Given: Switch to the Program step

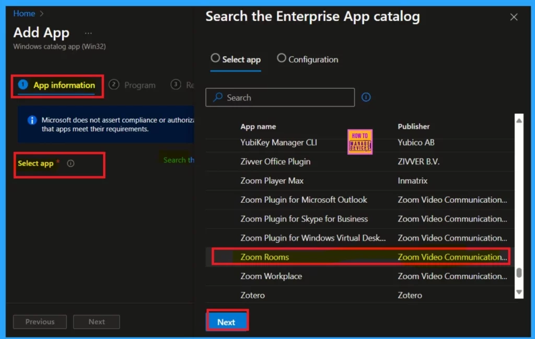Looking at the screenshot, I should click(132, 85).
